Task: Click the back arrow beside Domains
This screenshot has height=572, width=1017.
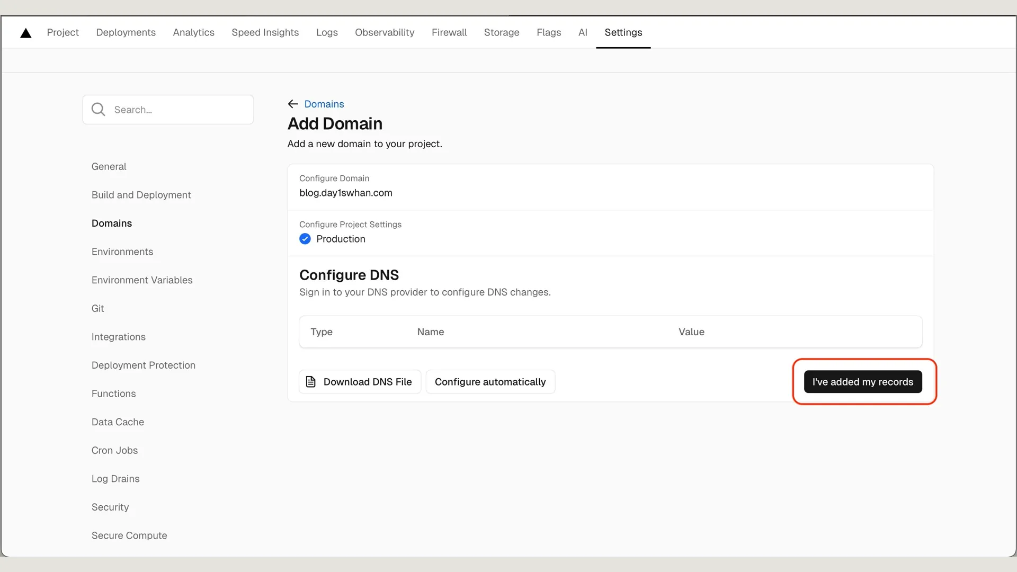Action: point(293,104)
